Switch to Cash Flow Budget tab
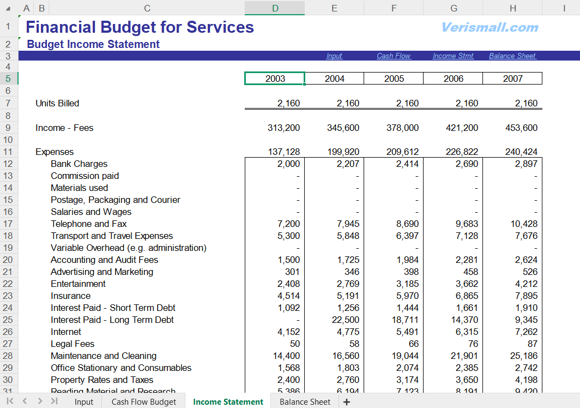Image resolution: width=580 pixels, height=408 pixels. point(144,402)
